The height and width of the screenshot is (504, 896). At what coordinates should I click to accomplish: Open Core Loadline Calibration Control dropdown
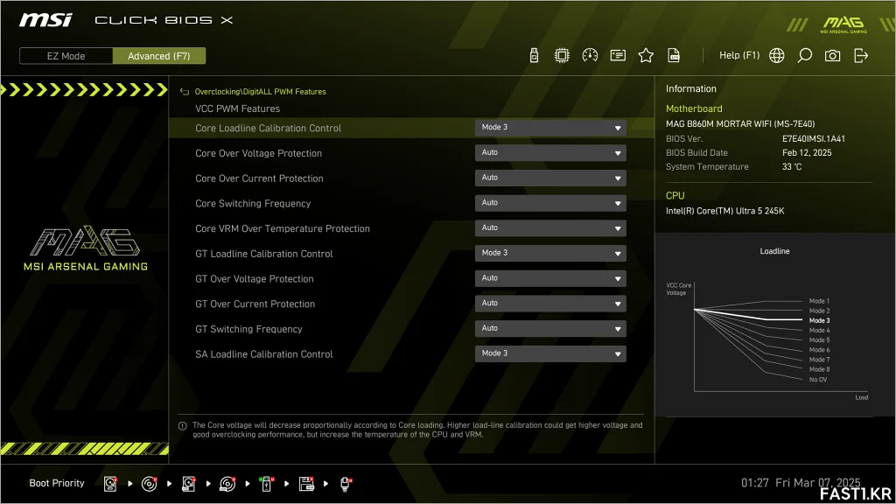point(550,128)
